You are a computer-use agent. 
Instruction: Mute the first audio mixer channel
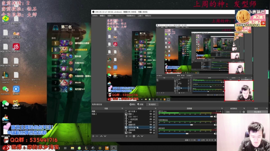coord(215,117)
